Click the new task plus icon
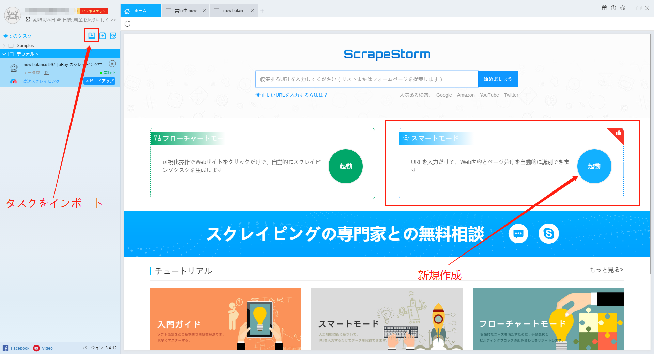 (x=103, y=36)
